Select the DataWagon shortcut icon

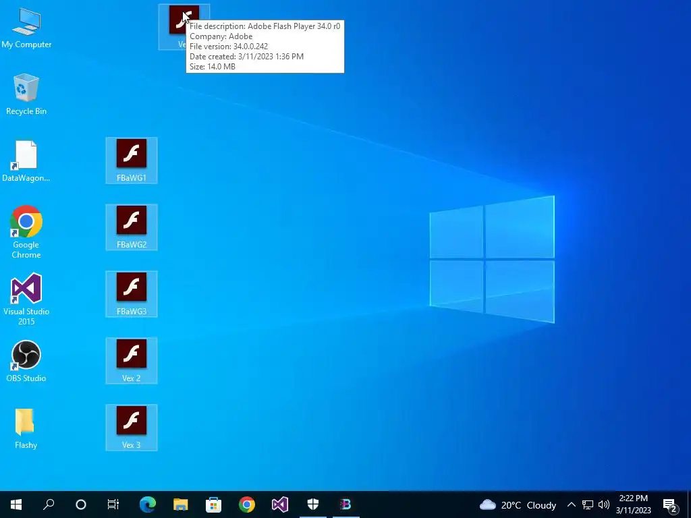pyautogui.click(x=26, y=161)
